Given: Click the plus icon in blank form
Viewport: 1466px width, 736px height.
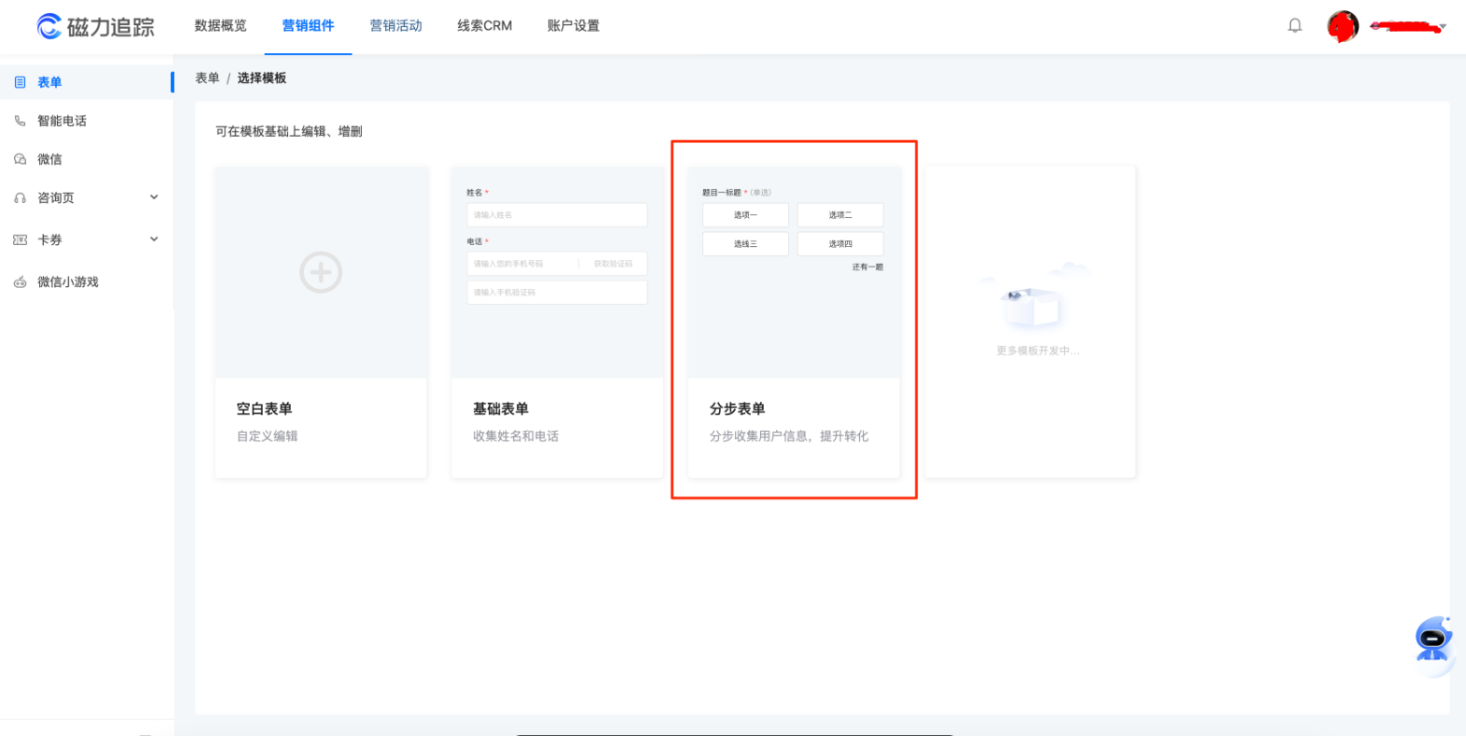Looking at the screenshot, I should 321,272.
